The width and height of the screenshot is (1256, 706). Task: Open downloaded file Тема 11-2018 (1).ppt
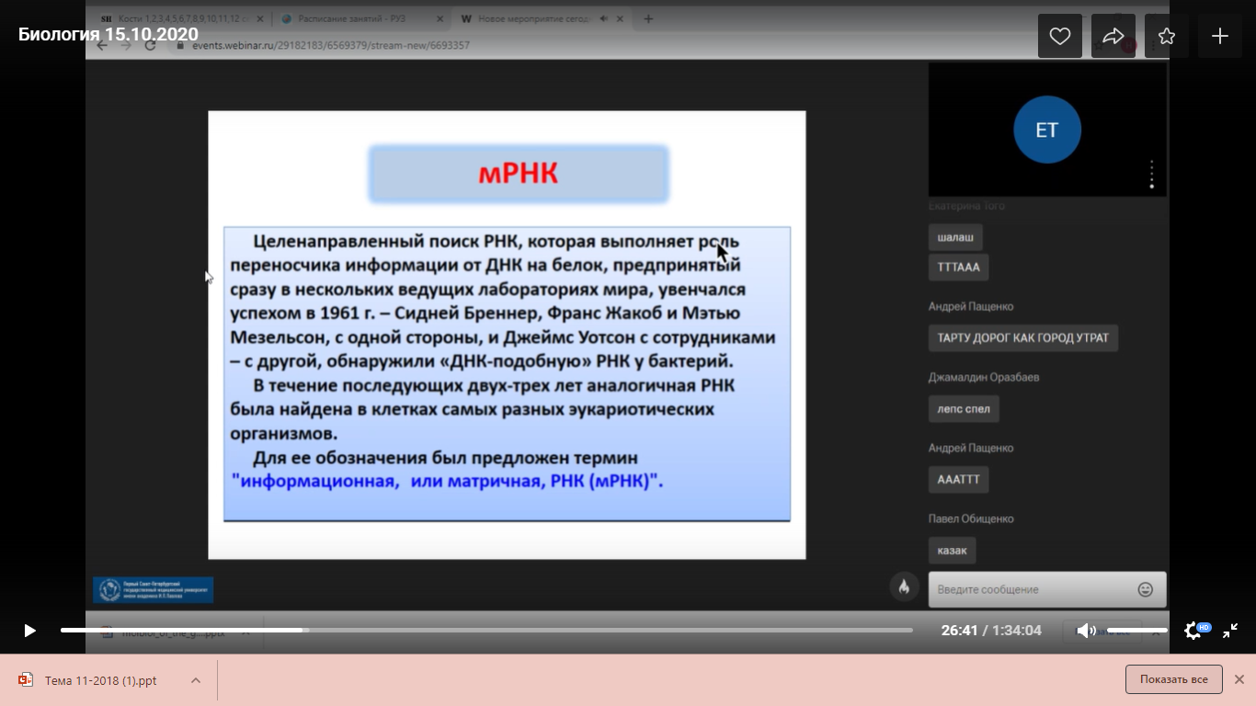click(x=100, y=680)
